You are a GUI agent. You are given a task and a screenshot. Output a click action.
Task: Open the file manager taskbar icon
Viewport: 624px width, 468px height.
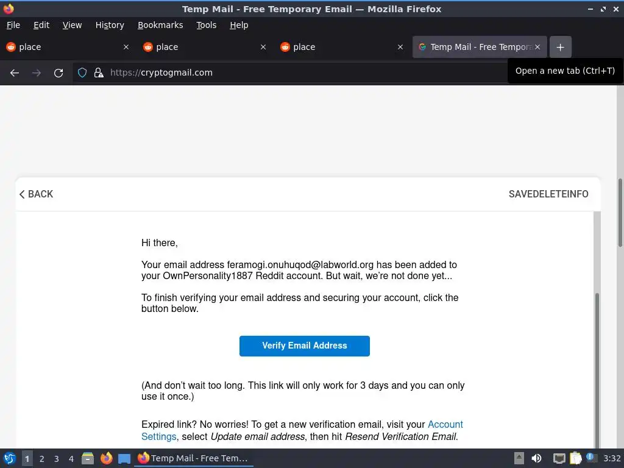pyautogui.click(x=88, y=458)
